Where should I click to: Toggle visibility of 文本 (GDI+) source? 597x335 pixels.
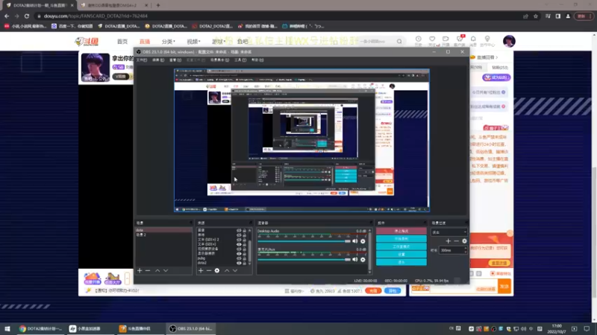click(x=239, y=244)
